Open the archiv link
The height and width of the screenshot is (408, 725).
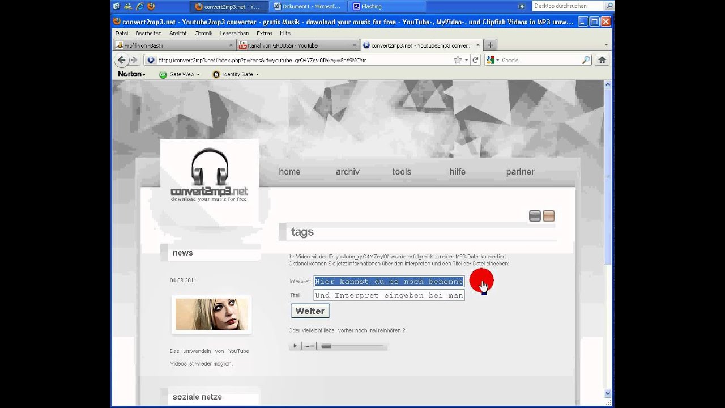click(348, 172)
